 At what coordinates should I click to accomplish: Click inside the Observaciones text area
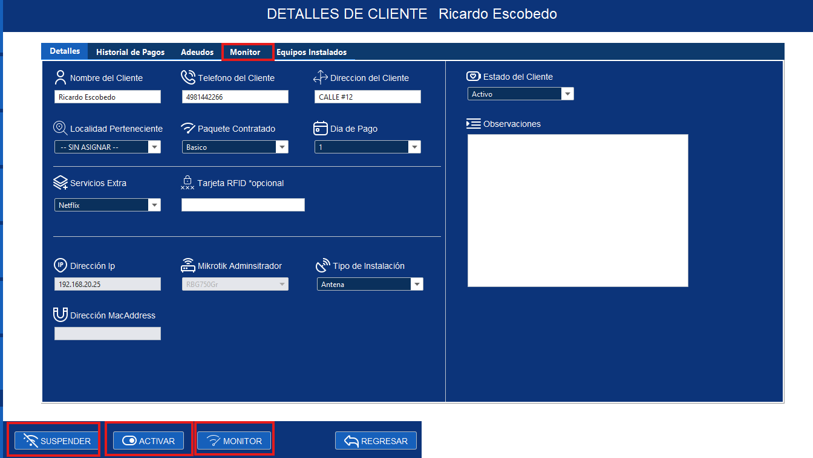[x=577, y=210]
